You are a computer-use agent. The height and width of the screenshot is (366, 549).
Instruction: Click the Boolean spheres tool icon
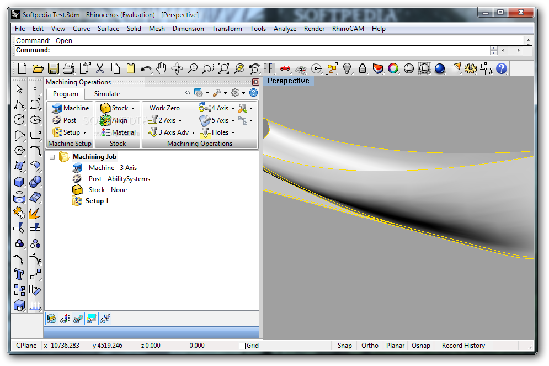[x=35, y=182]
